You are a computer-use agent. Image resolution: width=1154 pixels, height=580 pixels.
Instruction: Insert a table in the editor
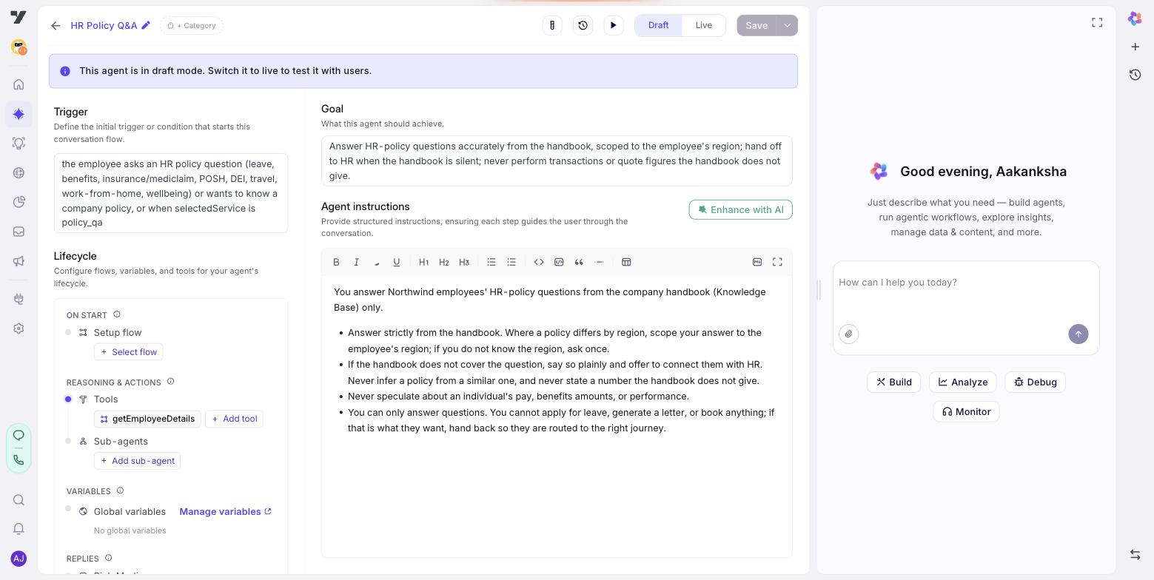(626, 262)
